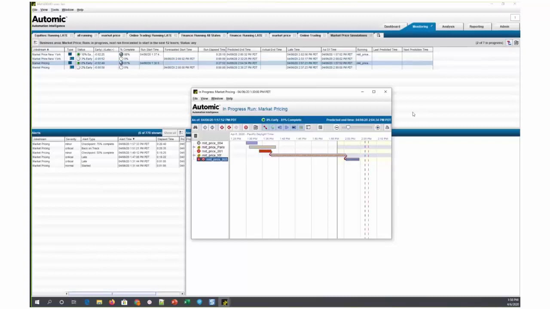The width and height of the screenshot is (550, 309).
Task: Click the first red diamond critical-path icon
Action: point(222,127)
